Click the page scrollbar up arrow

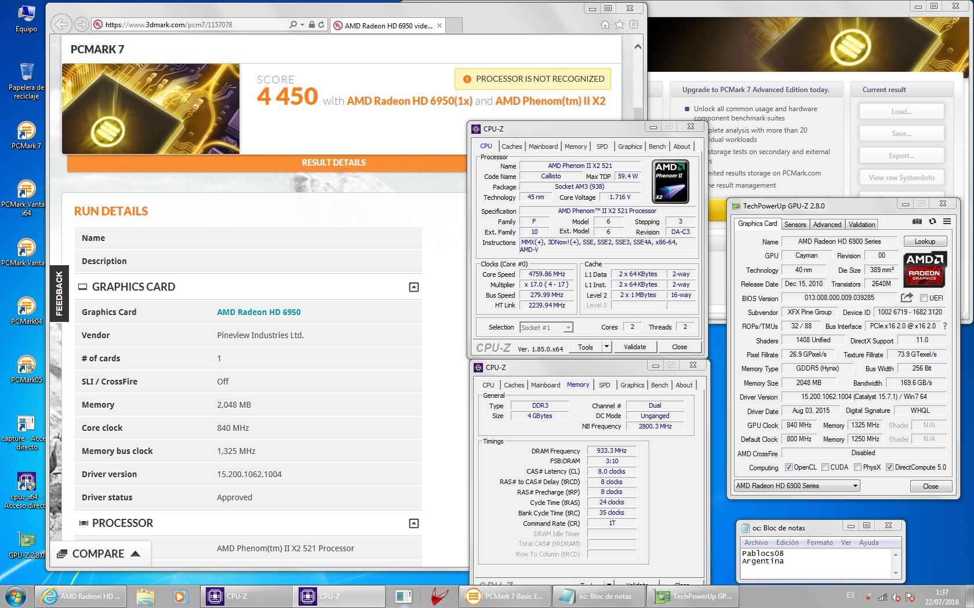click(638, 47)
